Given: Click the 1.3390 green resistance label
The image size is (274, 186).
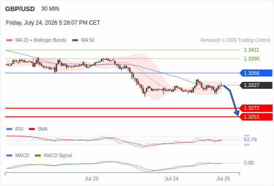Looking at the screenshot, I should pos(251,59).
